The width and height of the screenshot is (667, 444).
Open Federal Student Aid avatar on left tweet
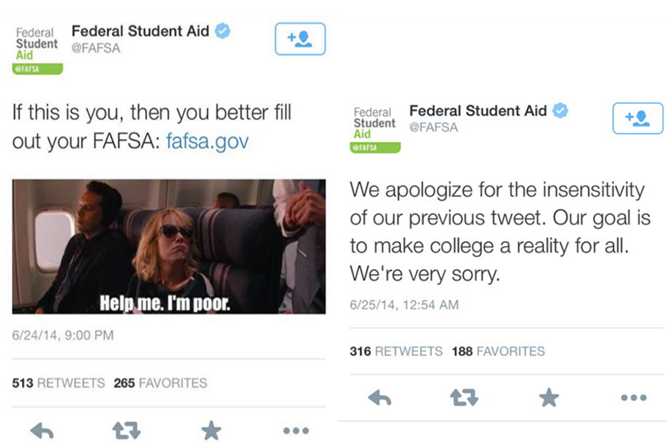pyautogui.click(x=37, y=50)
